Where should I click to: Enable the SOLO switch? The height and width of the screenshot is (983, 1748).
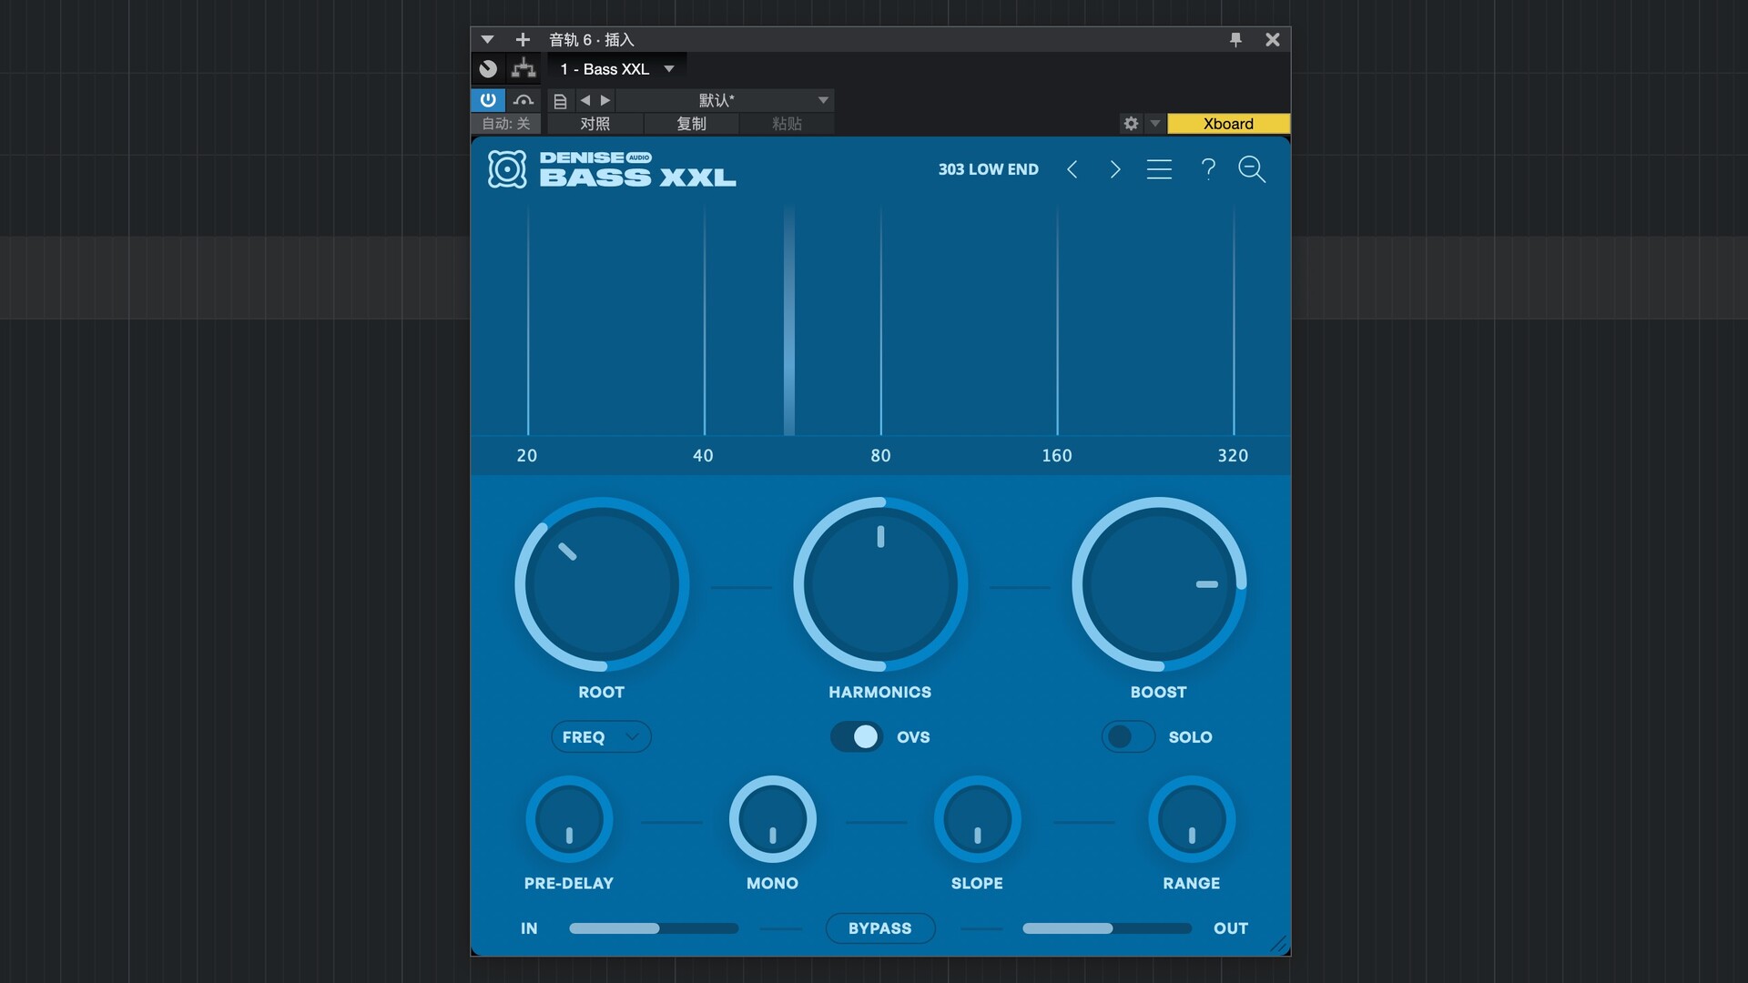(x=1128, y=736)
